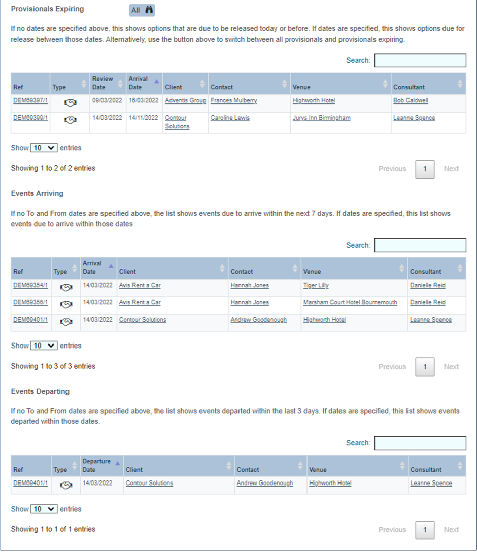Image resolution: width=477 pixels, height=552 pixels.
Task: Click handshake type icon for DEM69399/1
Action: tap(70, 120)
